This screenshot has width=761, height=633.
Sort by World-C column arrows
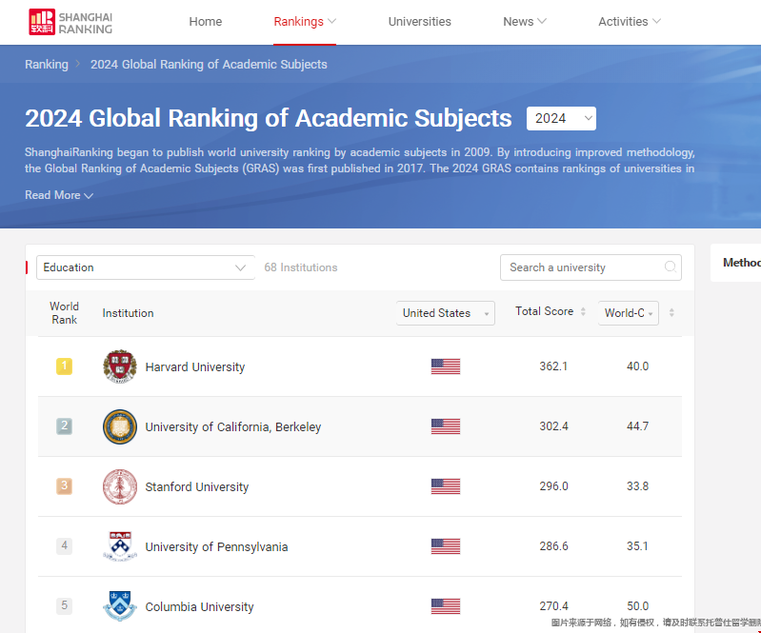pyautogui.click(x=671, y=313)
